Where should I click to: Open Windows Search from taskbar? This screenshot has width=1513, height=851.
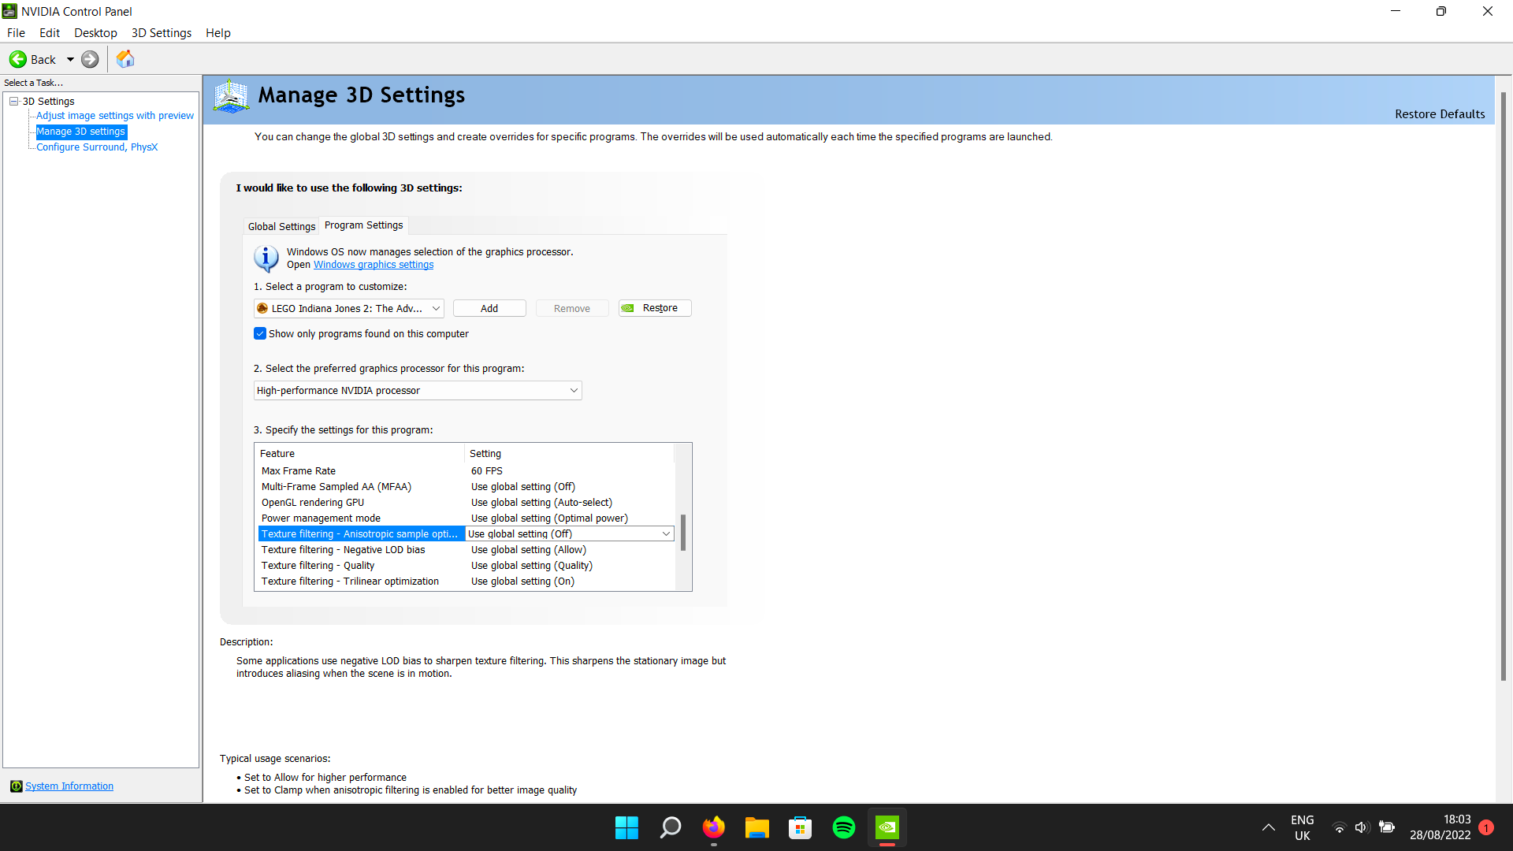[x=670, y=827]
